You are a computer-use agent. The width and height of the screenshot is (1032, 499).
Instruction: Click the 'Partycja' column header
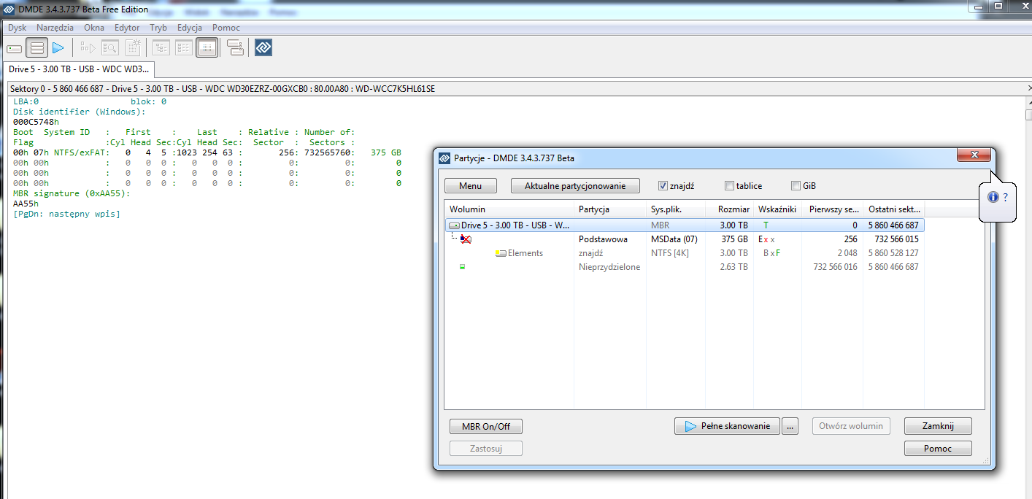click(x=610, y=209)
